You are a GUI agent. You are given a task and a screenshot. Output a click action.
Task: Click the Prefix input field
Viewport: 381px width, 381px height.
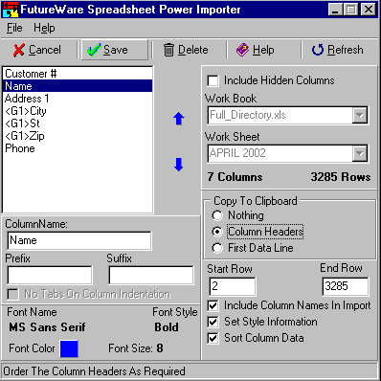pos(50,275)
